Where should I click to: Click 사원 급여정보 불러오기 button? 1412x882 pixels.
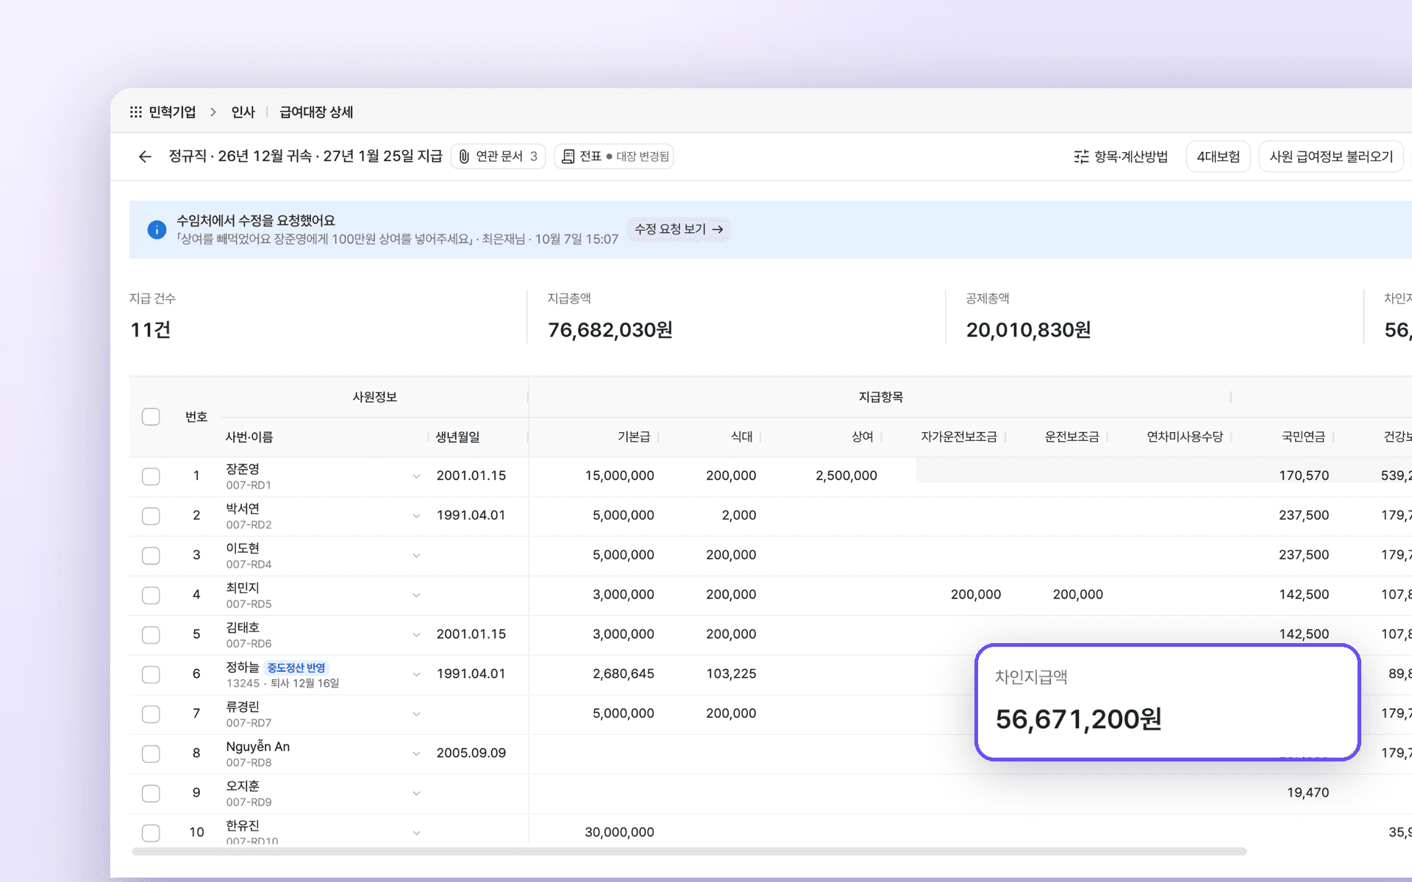(x=1331, y=157)
